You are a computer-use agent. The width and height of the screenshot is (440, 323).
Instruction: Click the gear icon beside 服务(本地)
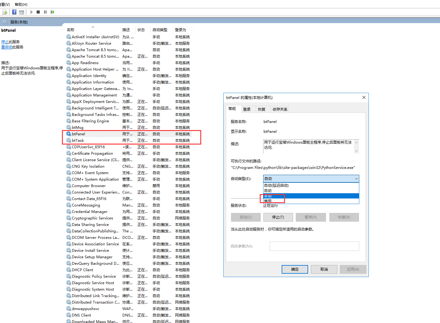[x=5, y=22]
